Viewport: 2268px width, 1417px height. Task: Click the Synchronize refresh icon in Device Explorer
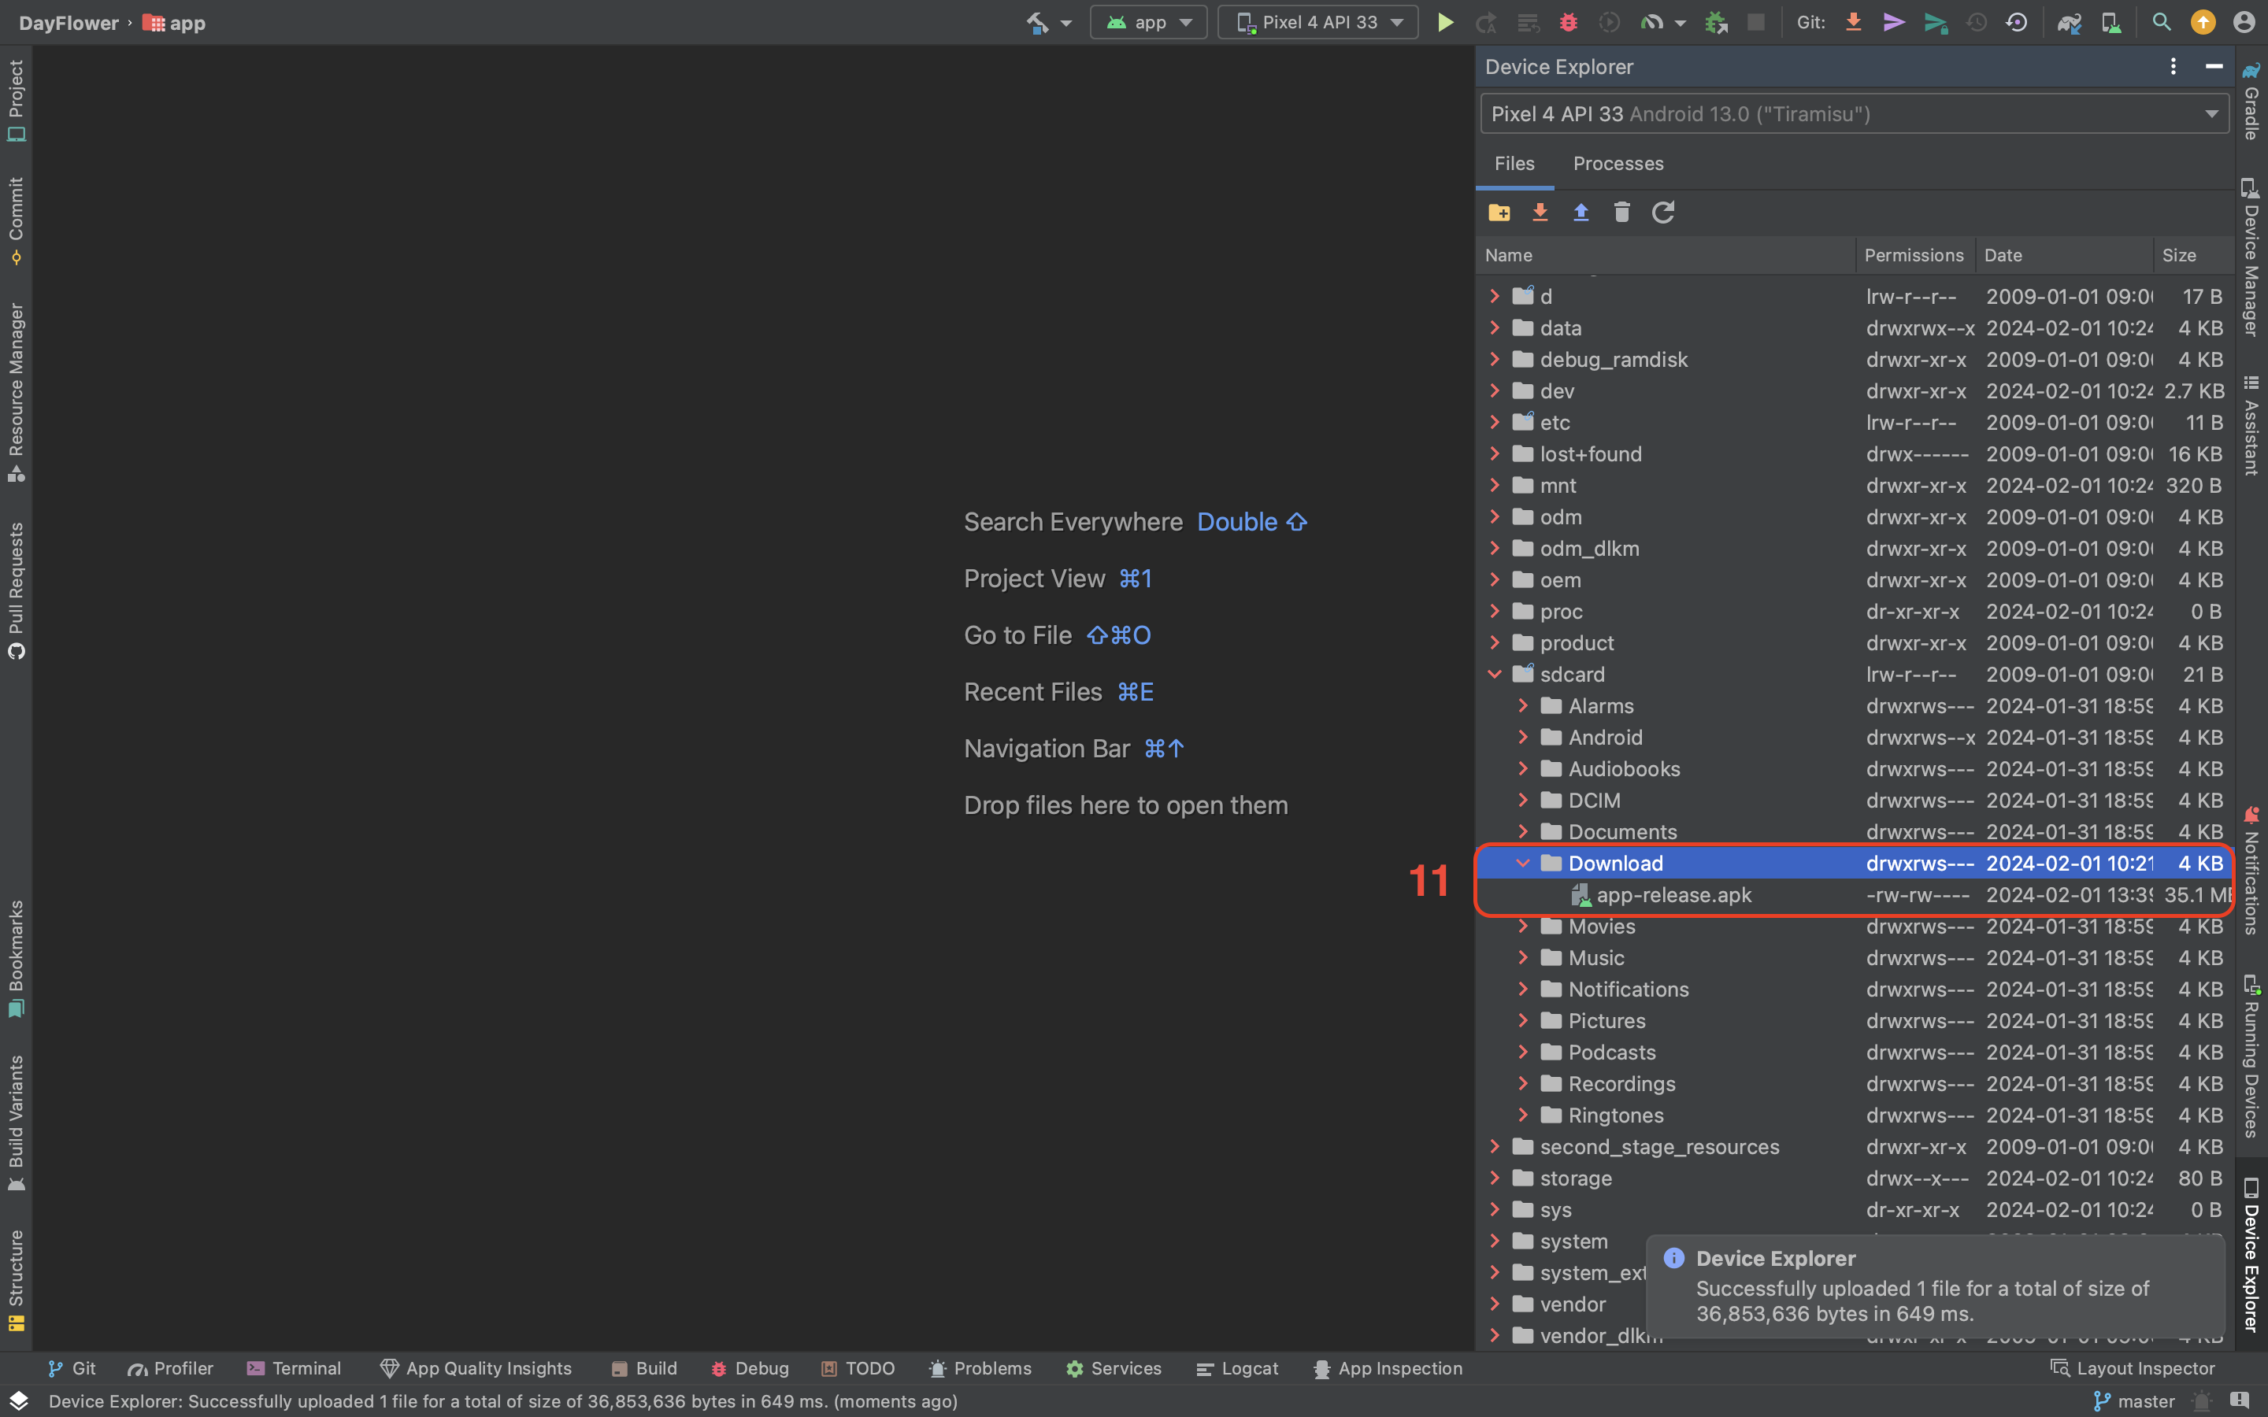1662,213
